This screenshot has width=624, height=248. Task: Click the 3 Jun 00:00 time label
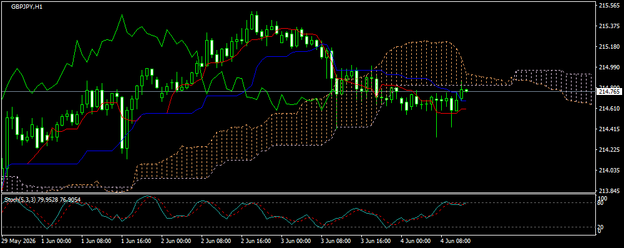(296, 241)
